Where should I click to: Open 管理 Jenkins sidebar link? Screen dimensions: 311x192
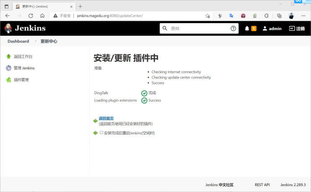(24, 68)
